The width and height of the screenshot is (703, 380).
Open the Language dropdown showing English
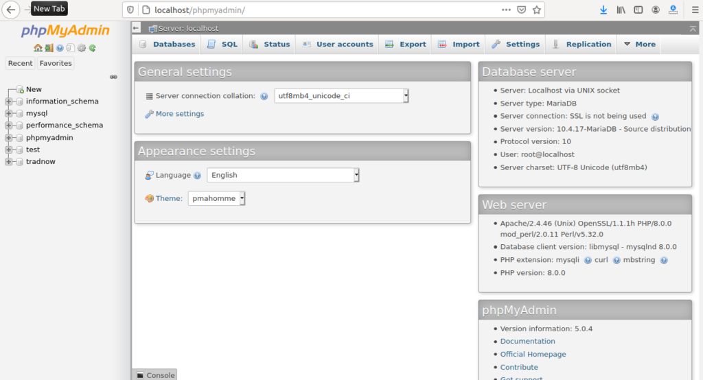click(283, 175)
